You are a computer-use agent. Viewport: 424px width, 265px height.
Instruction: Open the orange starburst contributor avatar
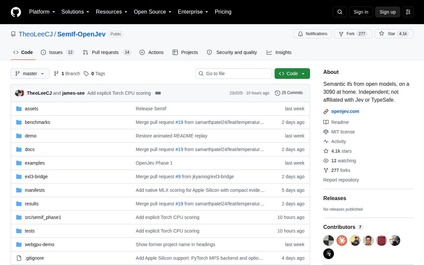click(x=342, y=240)
